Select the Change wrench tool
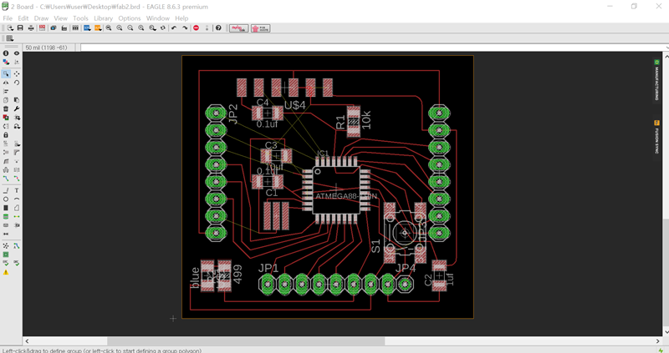669x353 pixels. pyautogui.click(x=17, y=109)
